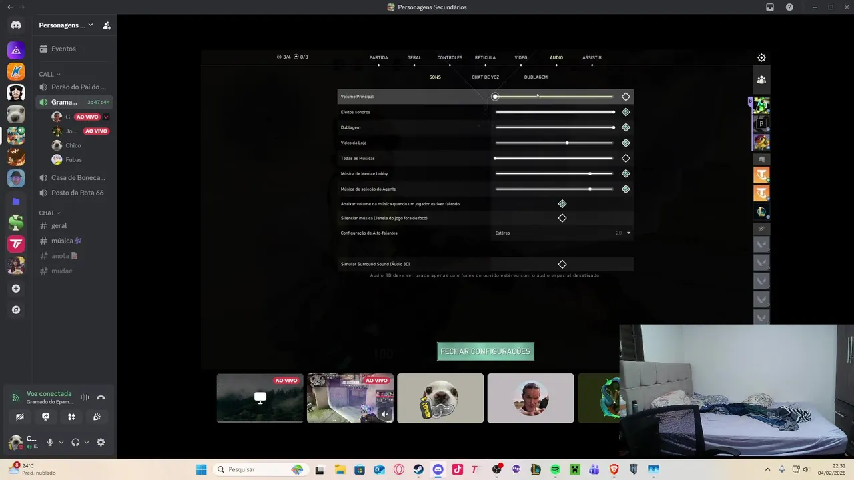Open the DUBLAGEM audio sub-tab
The image size is (854, 480).
click(x=536, y=77)
